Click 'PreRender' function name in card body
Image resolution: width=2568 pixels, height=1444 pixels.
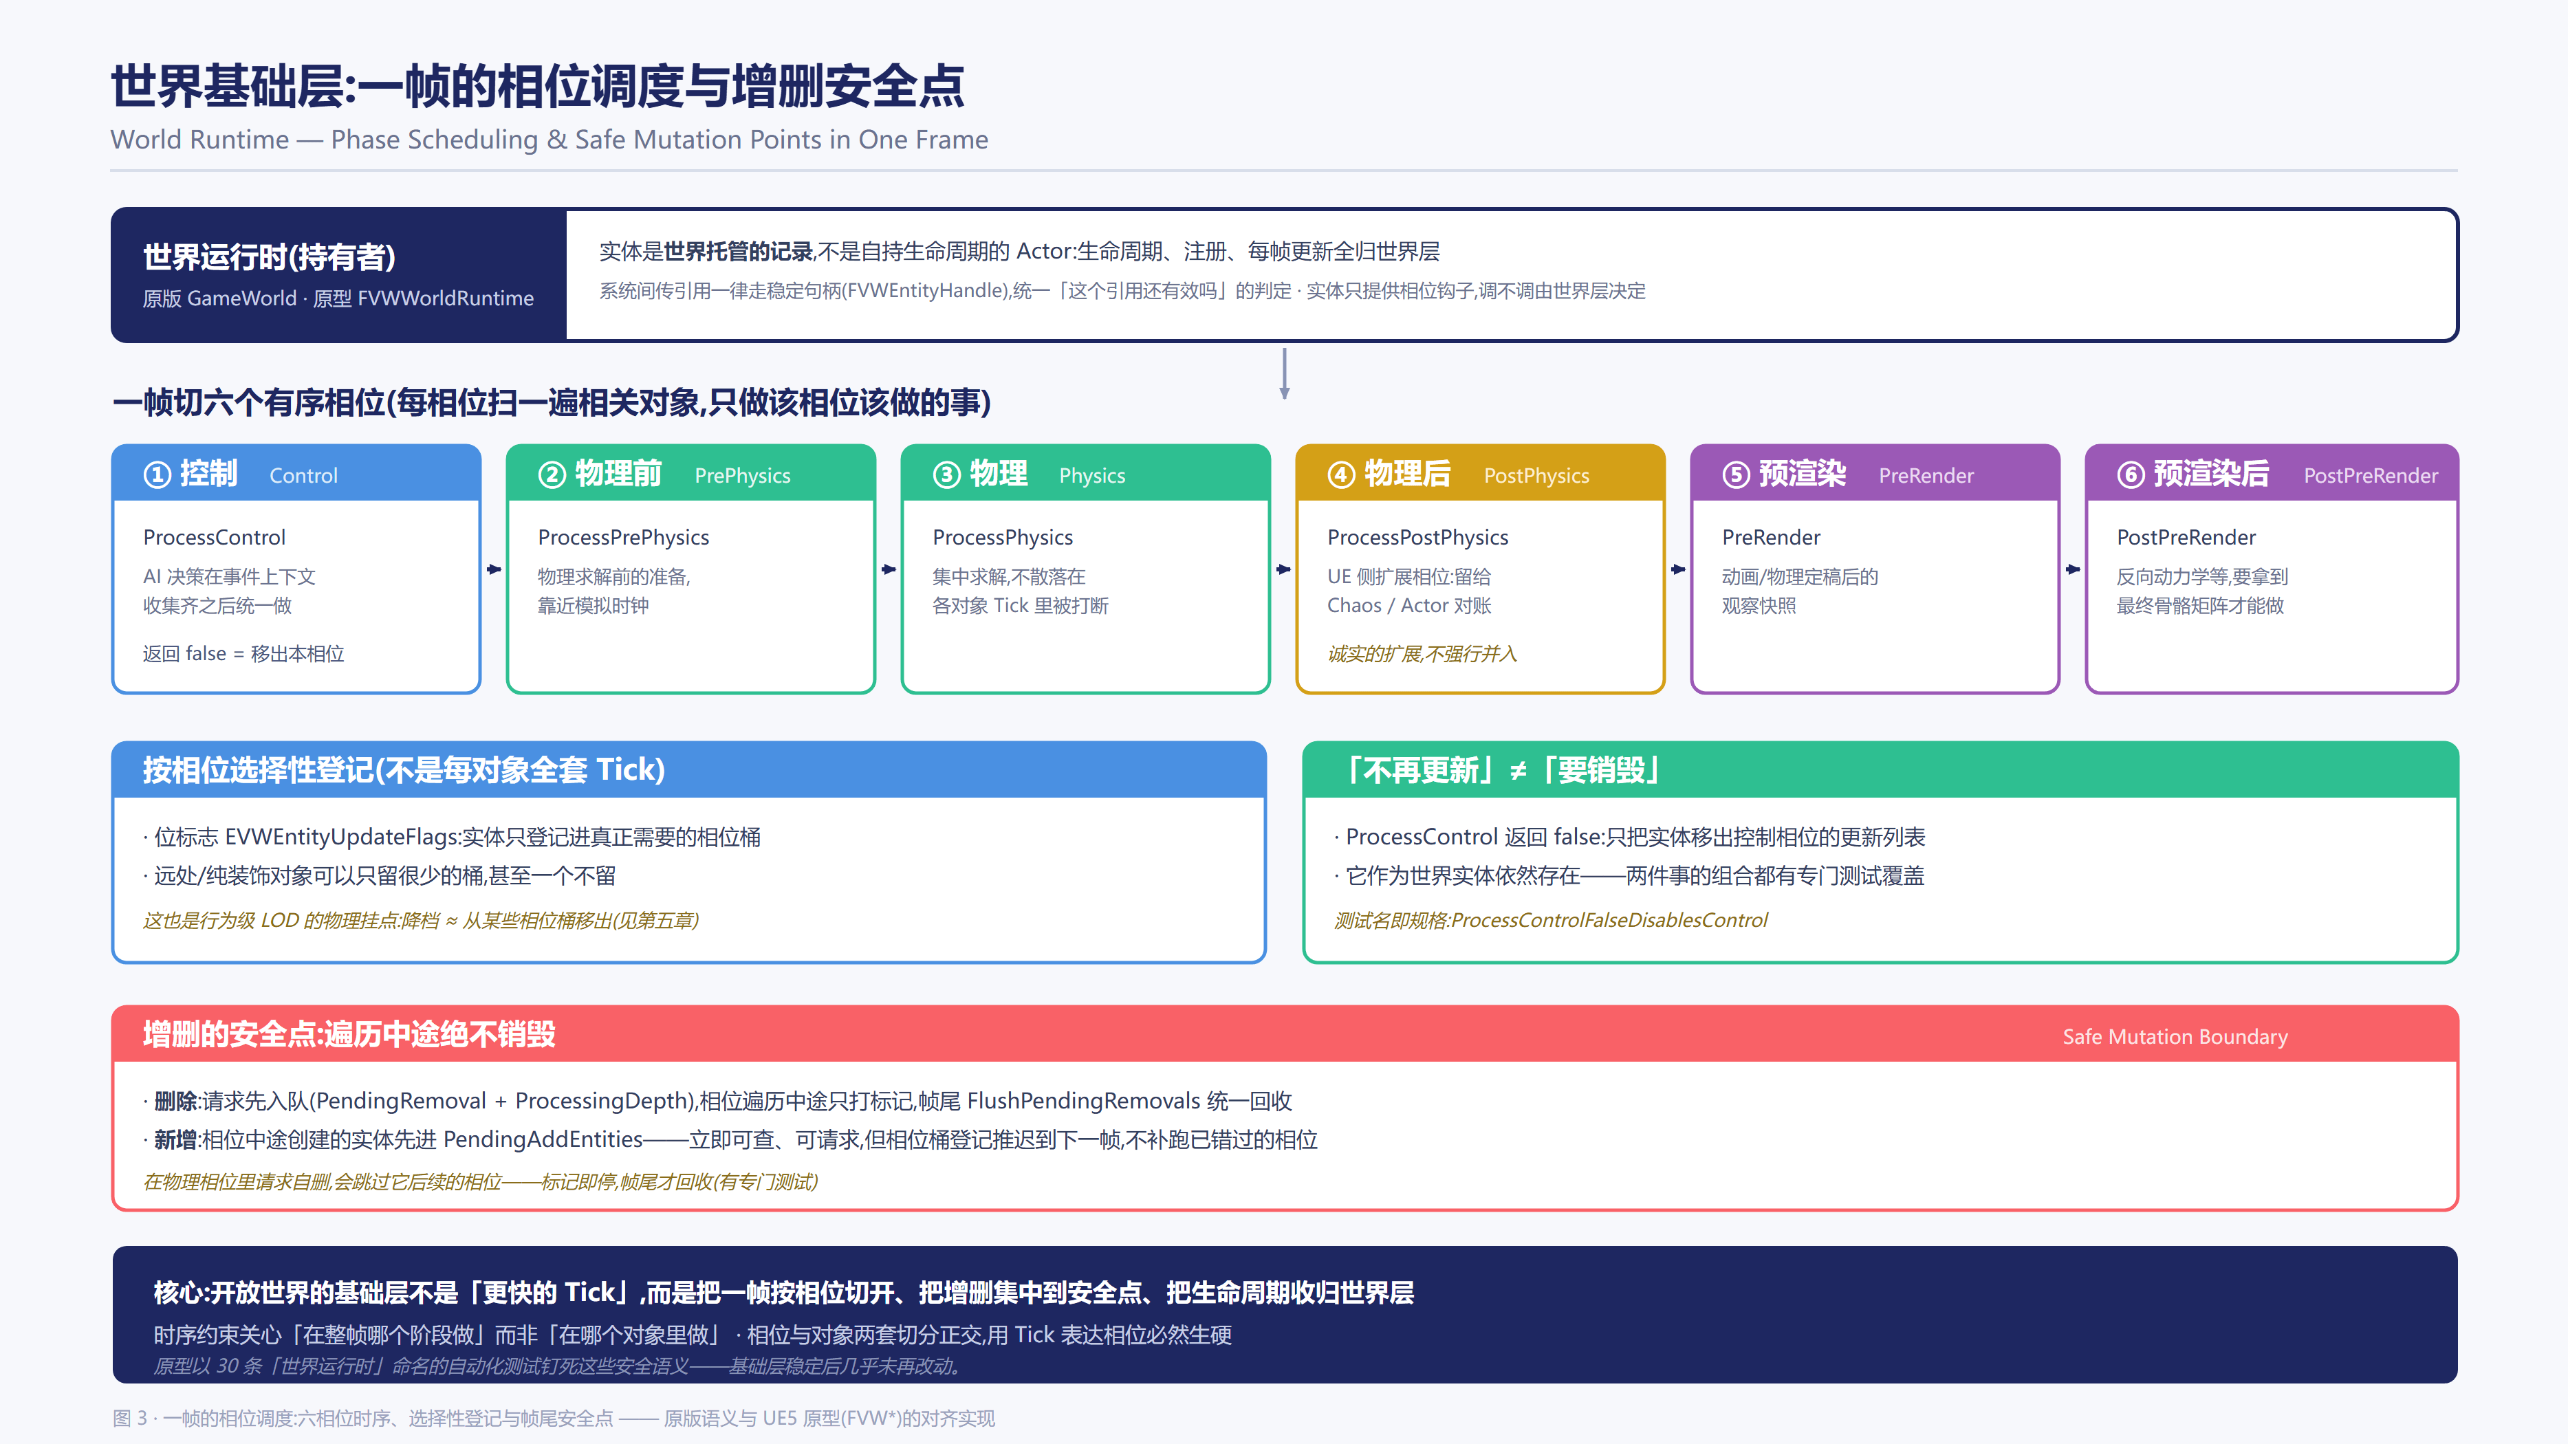pyautogui.click(x=1770, y=537)
